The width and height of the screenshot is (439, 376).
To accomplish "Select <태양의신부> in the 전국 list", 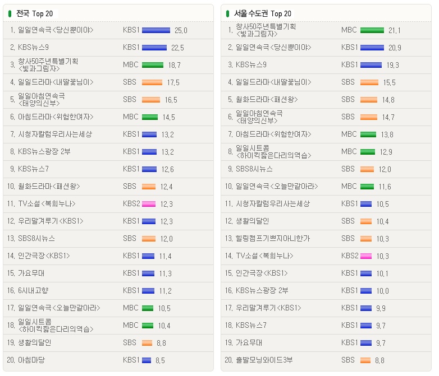I will [x=39, y=104].
